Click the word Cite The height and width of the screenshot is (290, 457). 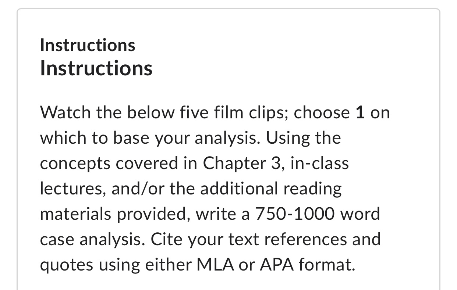coord(165,239)
